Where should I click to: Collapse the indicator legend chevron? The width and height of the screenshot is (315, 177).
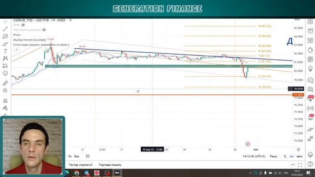(x=16, y=50)
